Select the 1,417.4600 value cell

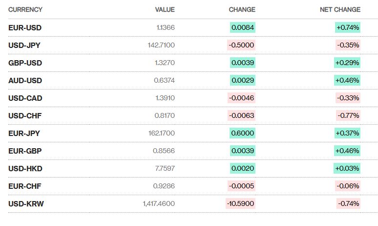coord(159,203)
